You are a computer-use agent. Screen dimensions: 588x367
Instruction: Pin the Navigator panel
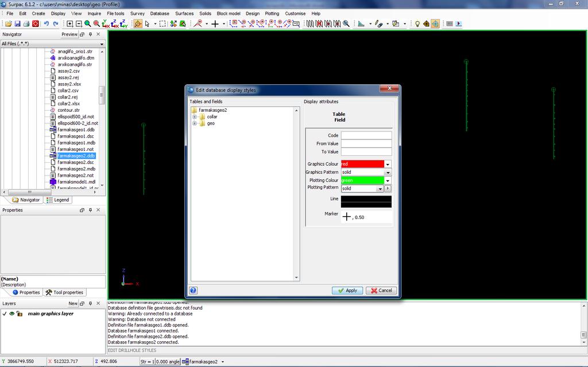pyautogui.click(x=90, y=34)
